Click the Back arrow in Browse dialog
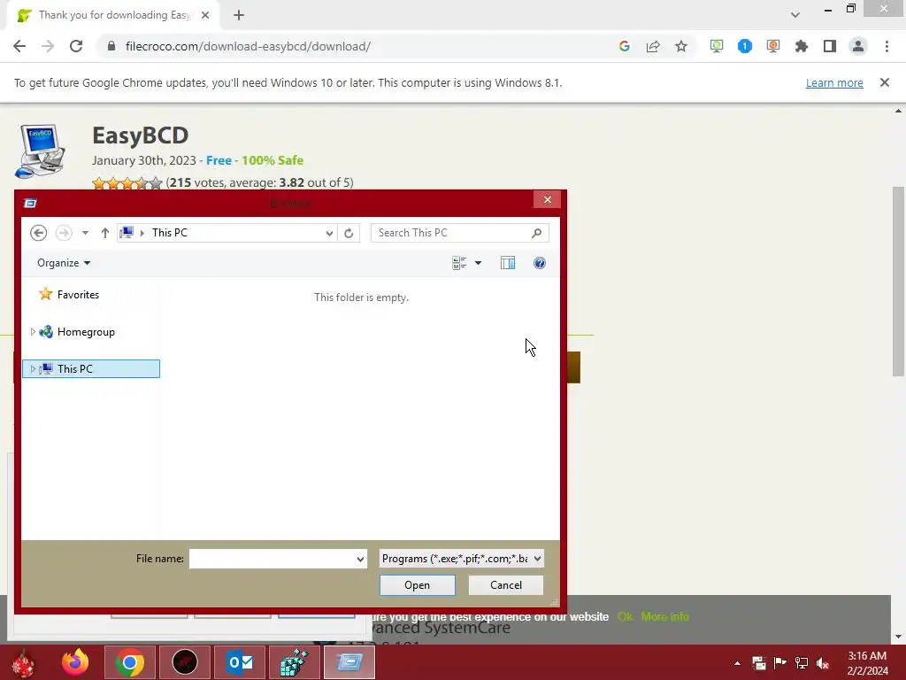This screenshot has height=680, width=906. click(x=39, y=233)
